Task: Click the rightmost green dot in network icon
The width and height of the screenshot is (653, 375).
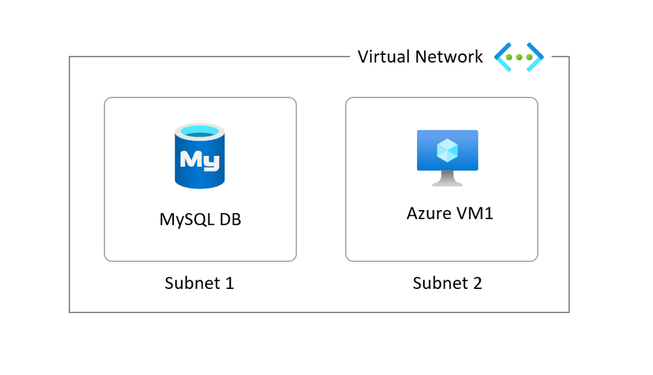Action: 529,57
